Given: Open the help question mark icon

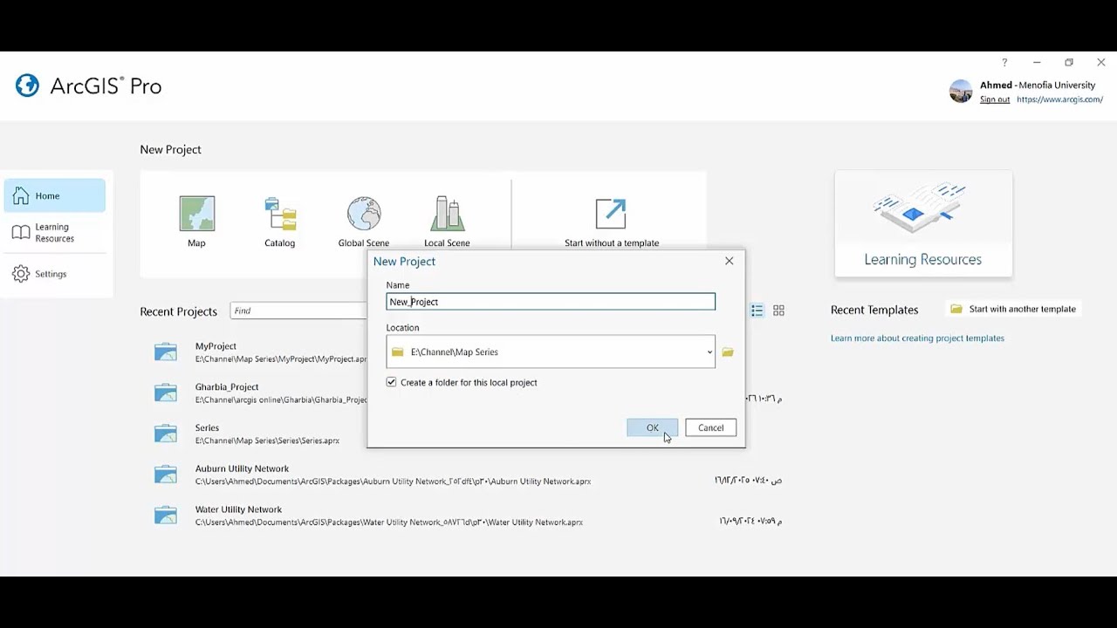Looking at the screenshot, I should 1004,63.
